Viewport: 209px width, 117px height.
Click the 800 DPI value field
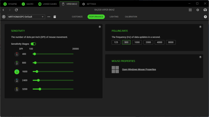(x=24, y=63)
